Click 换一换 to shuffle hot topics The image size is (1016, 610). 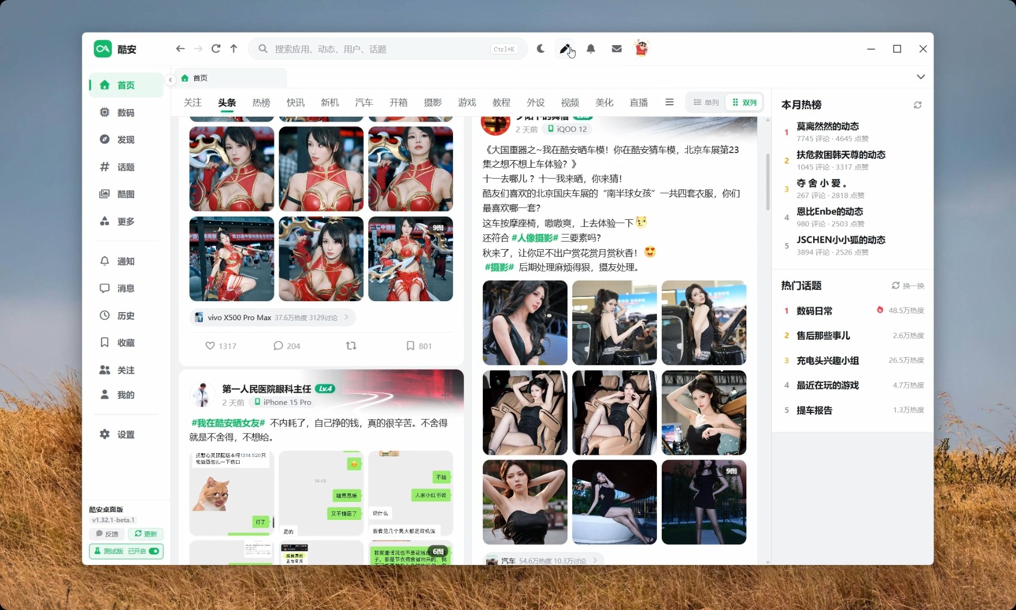[x=908, y=285]
